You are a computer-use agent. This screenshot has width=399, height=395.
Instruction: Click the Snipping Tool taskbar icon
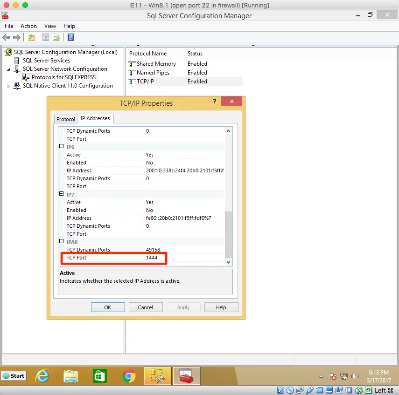[158, 376]
